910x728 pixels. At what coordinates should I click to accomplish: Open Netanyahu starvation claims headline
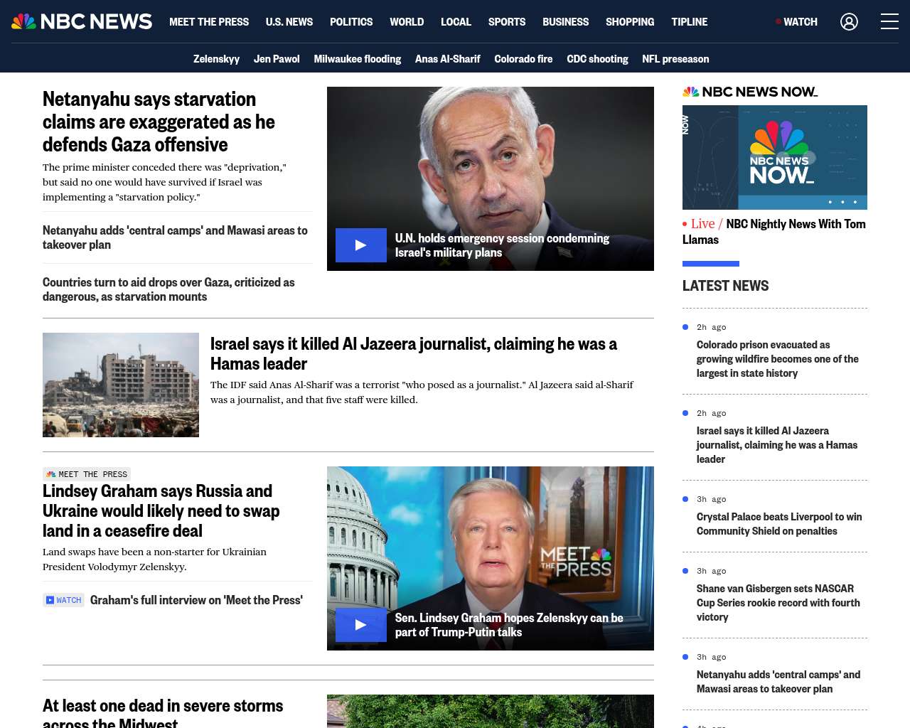[x=159, y=122]
